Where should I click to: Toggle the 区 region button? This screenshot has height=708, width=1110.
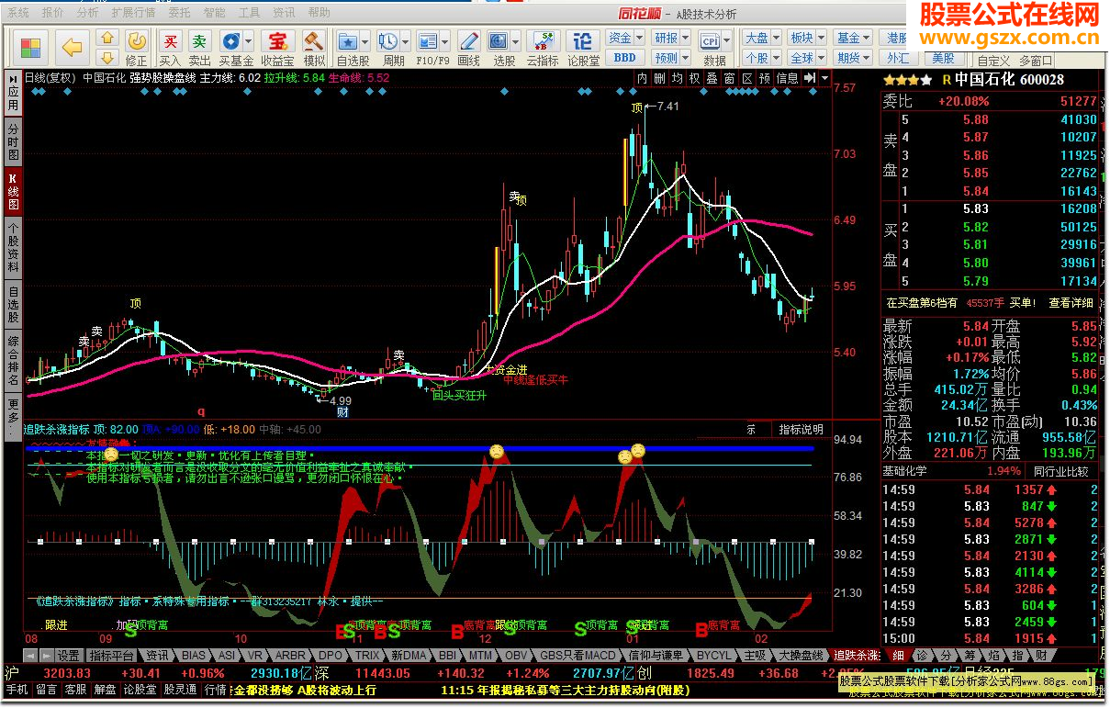pos(746,79)
